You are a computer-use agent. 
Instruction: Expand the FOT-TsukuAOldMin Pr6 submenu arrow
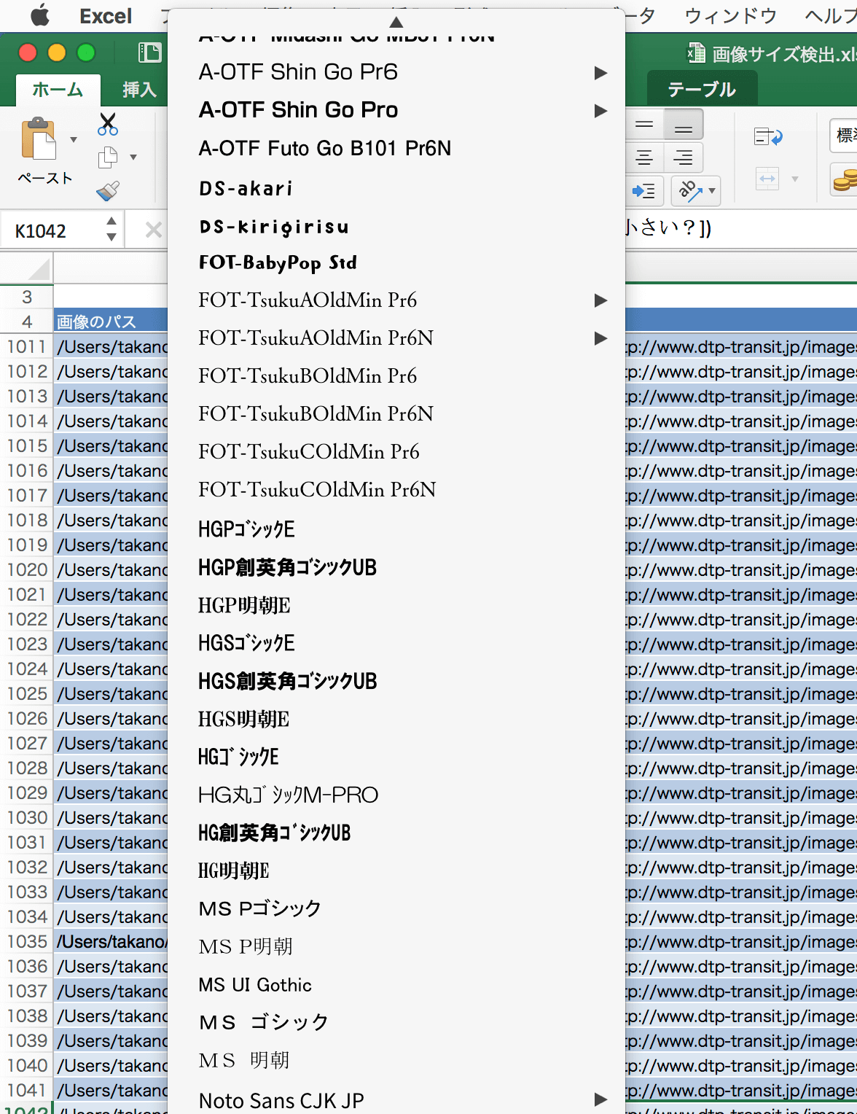point(600,300)
